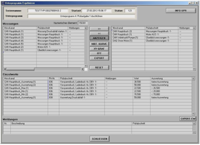The image size is (200, 145).
Task: Click the Numerisches Element field
Action: 83,23
